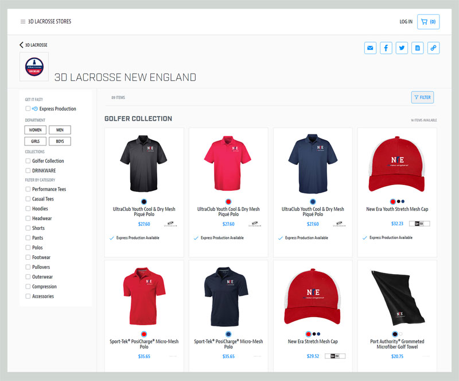
Task: Select black swatch under black UltraClub polo
Action: click(x=144, y=202)
